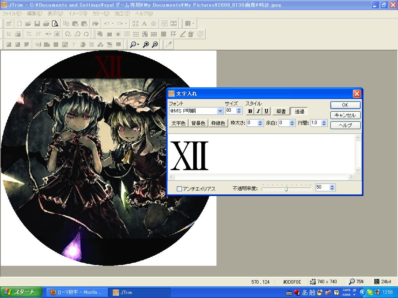Click the mosaic effect icon
The image size is (398, 298).
pyautogui.click(x=145, y=34)
